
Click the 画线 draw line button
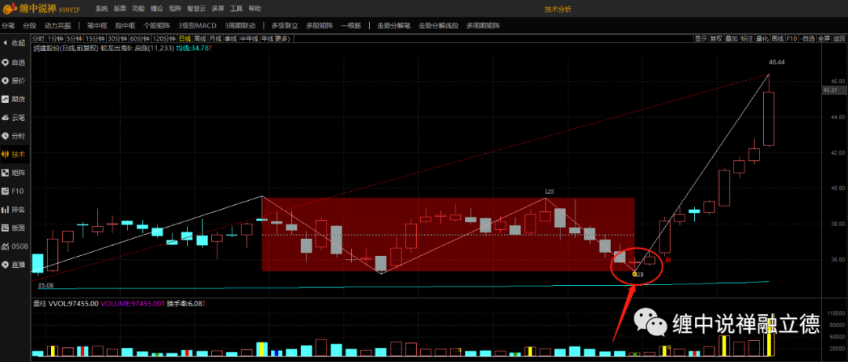(777, 38)
